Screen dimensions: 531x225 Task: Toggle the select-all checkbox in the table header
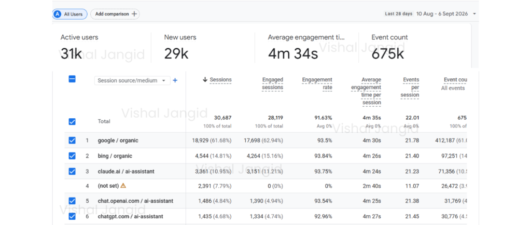click(x=72, y=79)
